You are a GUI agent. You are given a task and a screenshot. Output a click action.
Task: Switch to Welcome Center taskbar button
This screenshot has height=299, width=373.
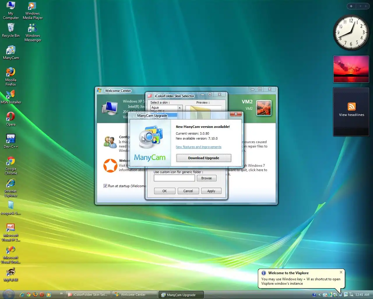pyautogui.click(x=135, y=295)
